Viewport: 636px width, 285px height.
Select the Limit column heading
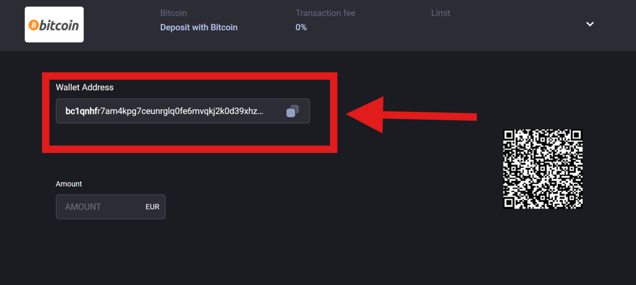(x=440, y=13)
